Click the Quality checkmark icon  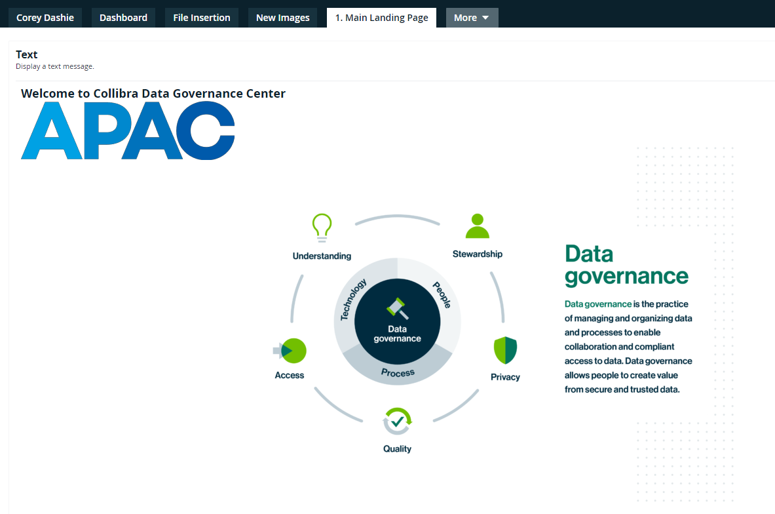pos(398,421)
